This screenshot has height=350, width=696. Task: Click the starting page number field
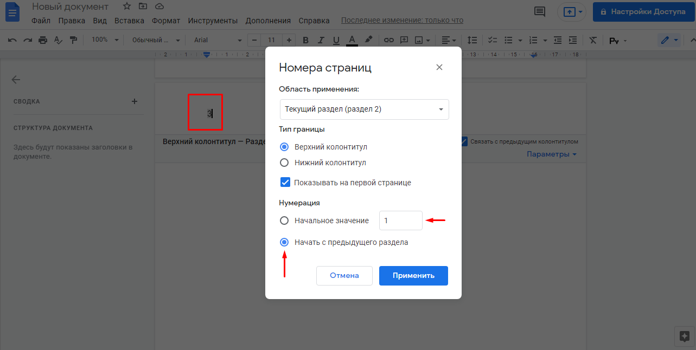tap(400, 221)
